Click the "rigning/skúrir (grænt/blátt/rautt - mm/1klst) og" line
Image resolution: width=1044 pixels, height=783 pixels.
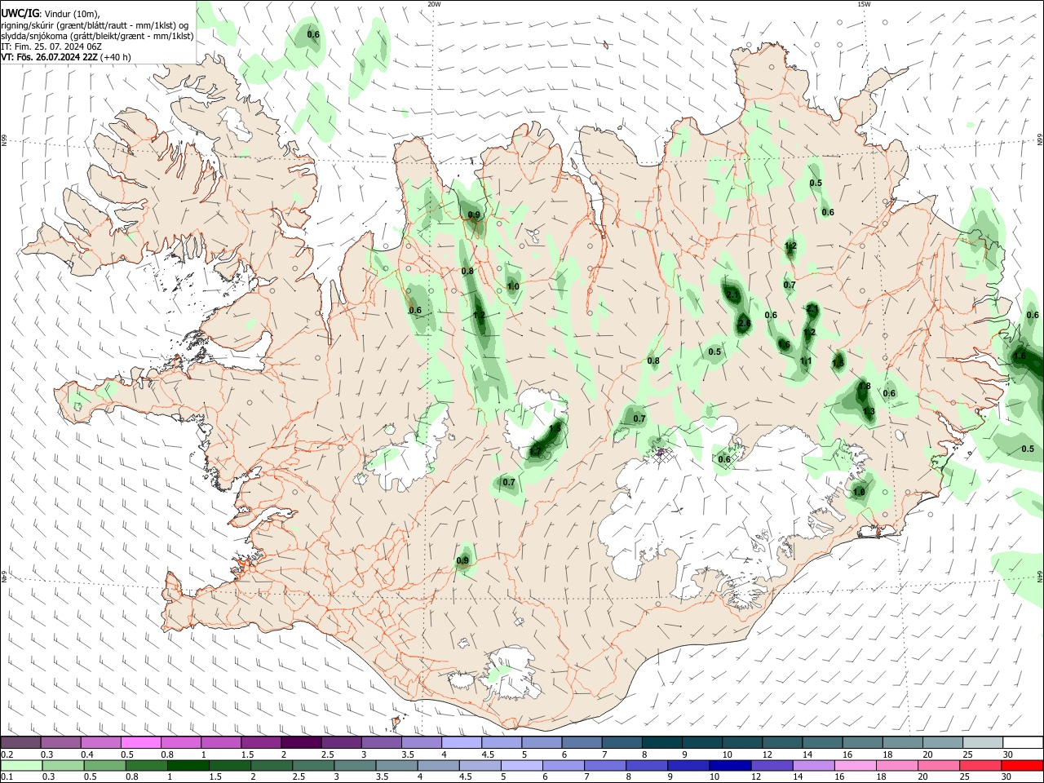pyautogui.click(x=95, y=25)
